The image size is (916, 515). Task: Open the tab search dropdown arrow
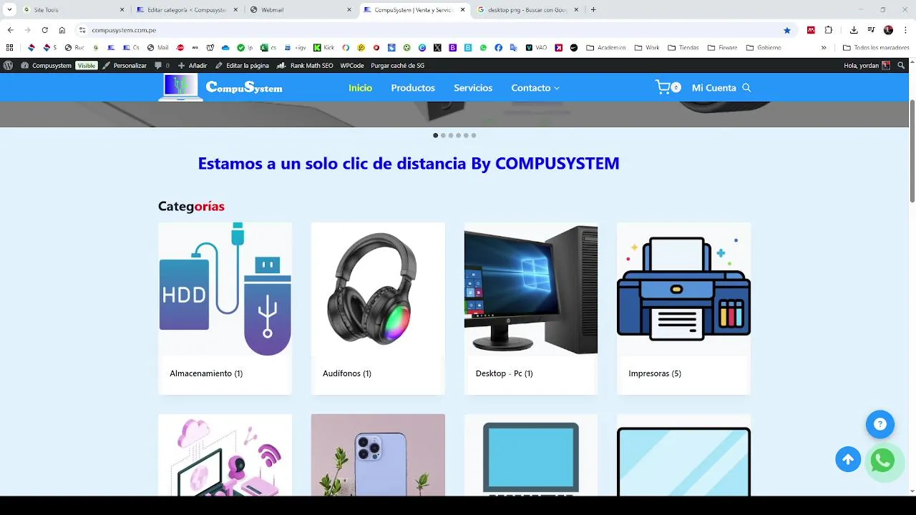(9, 9)
